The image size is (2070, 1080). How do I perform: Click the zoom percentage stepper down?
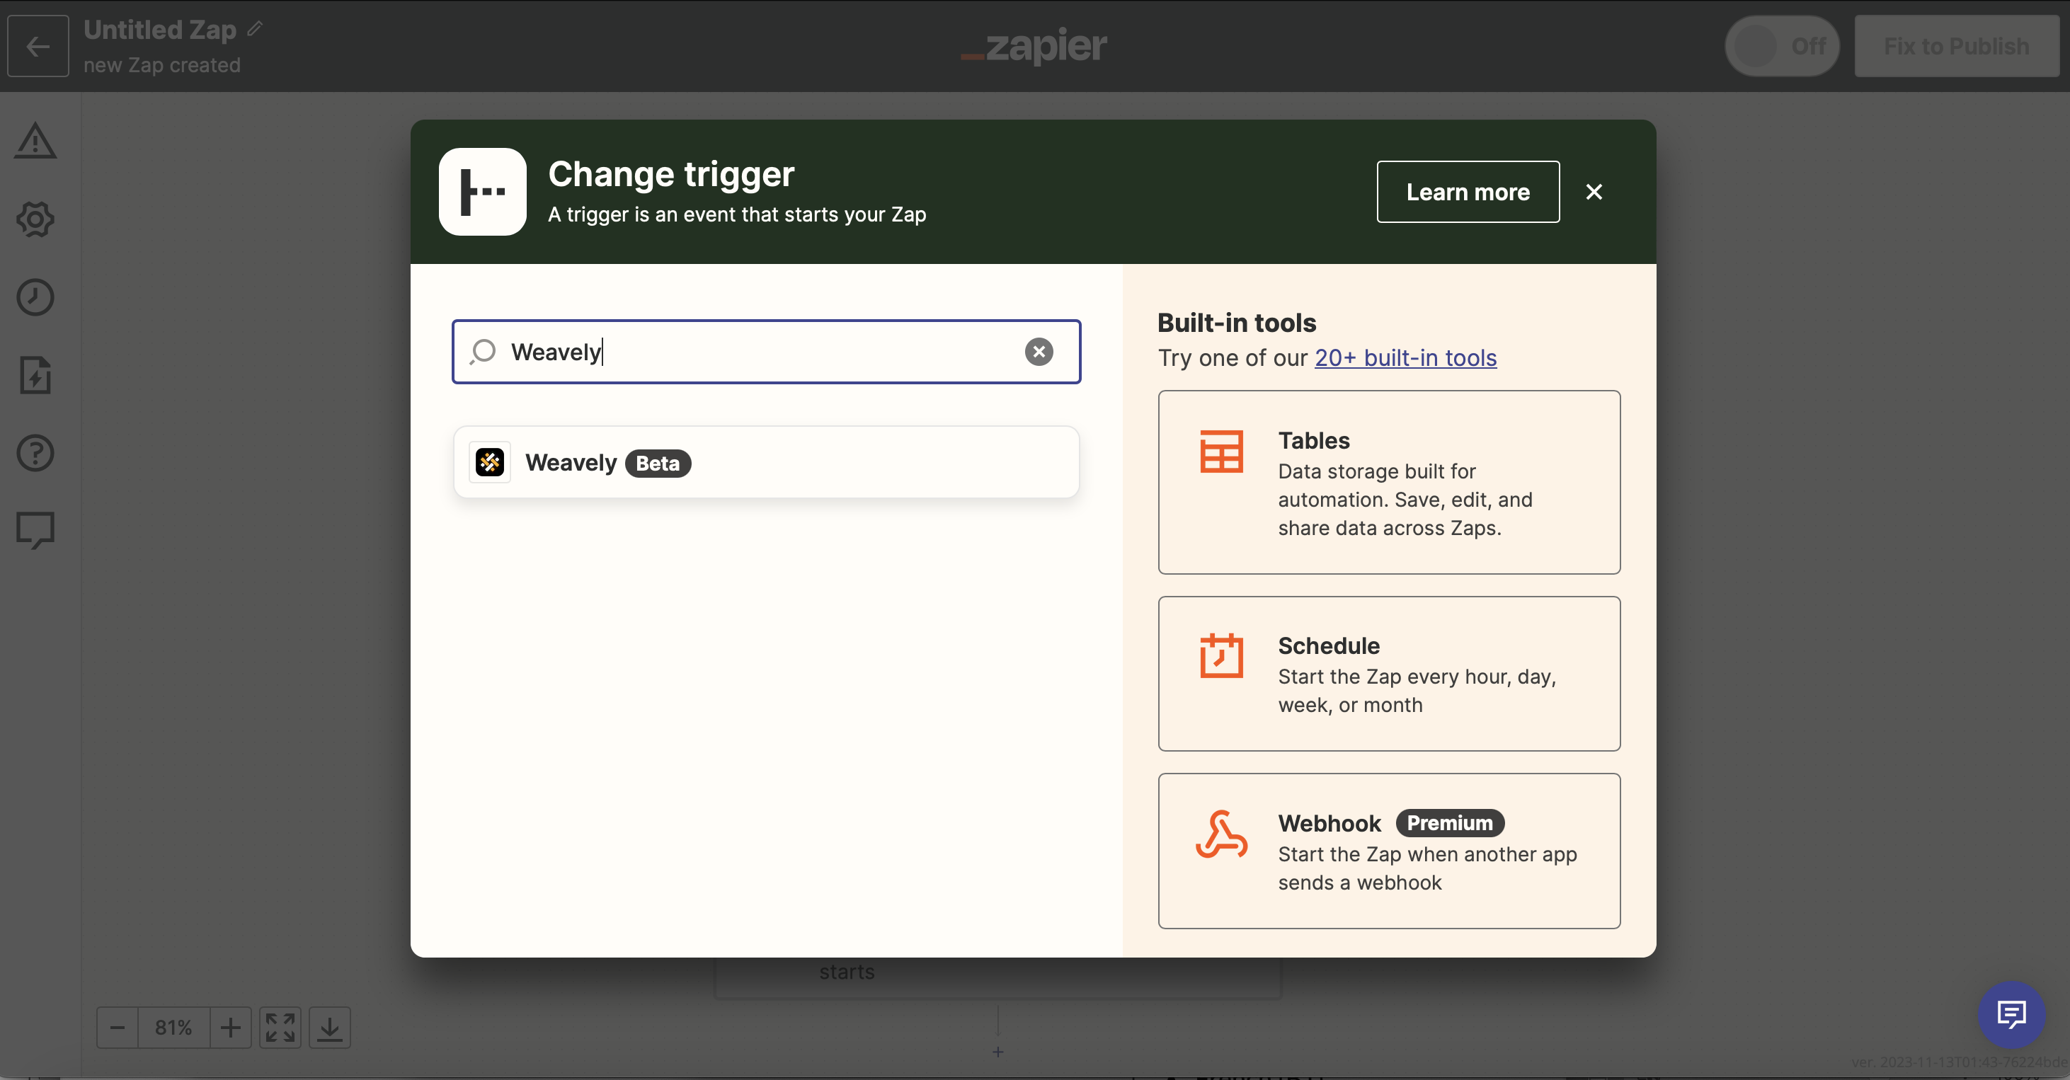[x=118, y=1028]
